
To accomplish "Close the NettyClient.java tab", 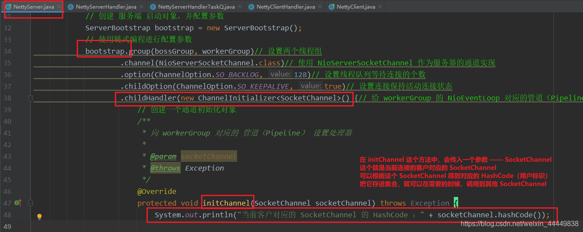I will point(380,7).
